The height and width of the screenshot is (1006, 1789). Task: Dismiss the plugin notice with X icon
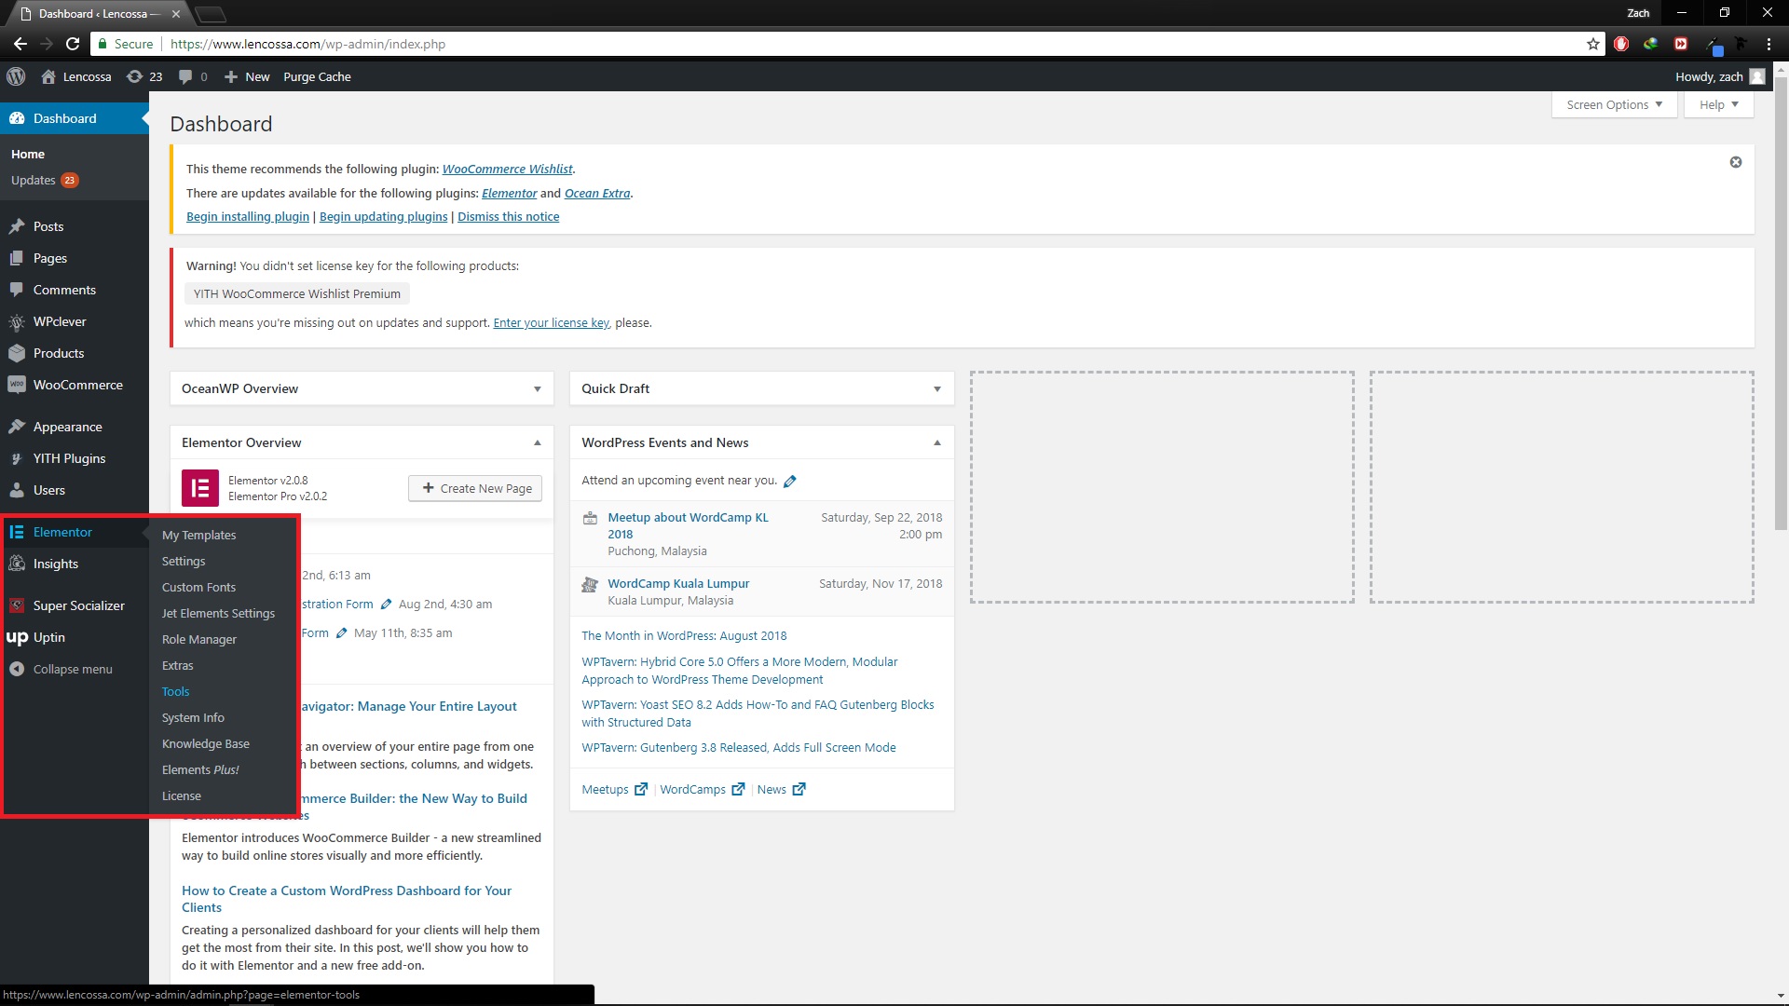coord(1736,162)
